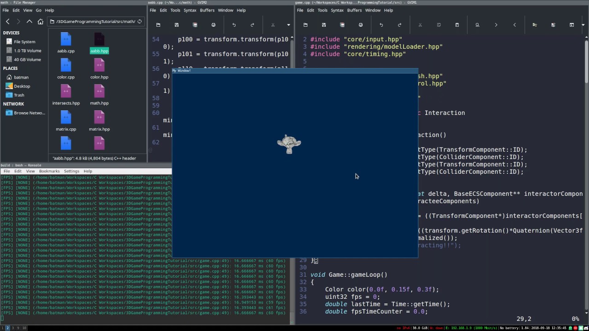Viewport: 589px width, 331px height.
Task: Open Konsole's Settings menu
Action: tap(71, 171)
